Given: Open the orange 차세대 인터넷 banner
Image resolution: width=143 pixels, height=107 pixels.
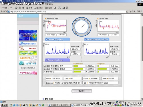Looking at the screenshot, I should tap(28, 58).
